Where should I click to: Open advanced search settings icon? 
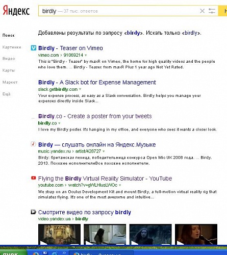(212, 11)
